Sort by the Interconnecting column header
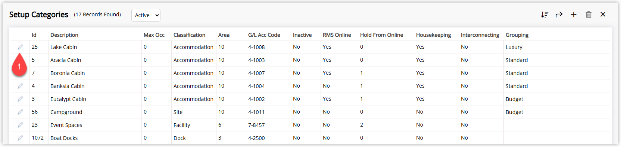Screen dimensions: 621x147 480,35
